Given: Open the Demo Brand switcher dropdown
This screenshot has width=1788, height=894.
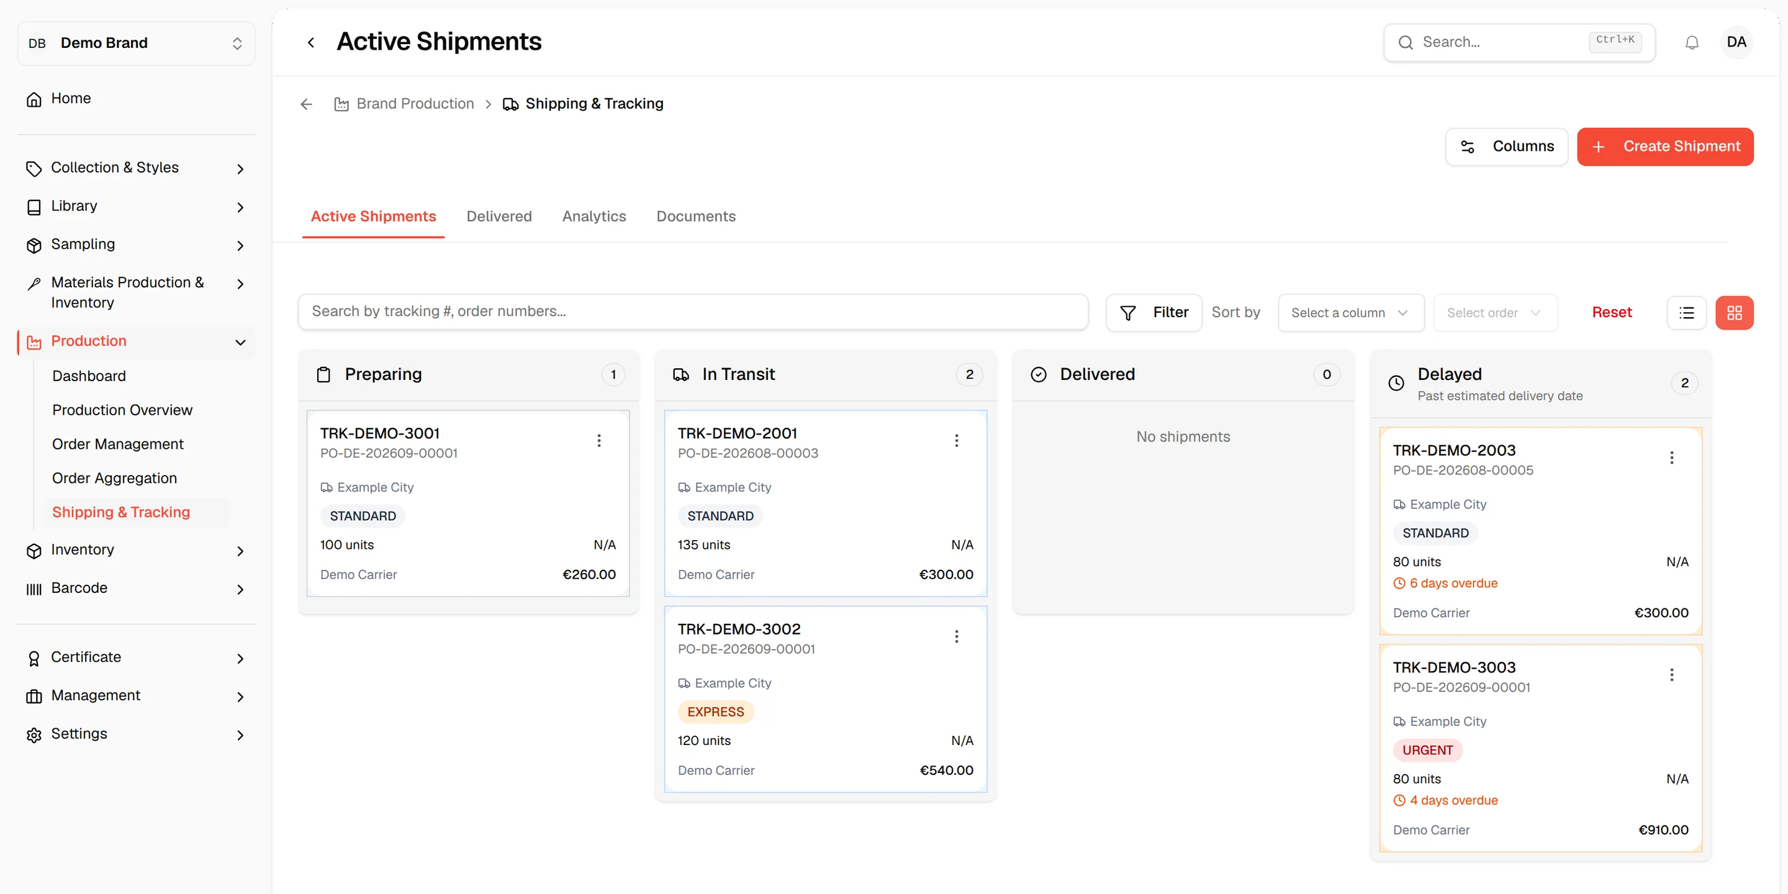Looking at the screenshot, I should click(x=136, y=43).
